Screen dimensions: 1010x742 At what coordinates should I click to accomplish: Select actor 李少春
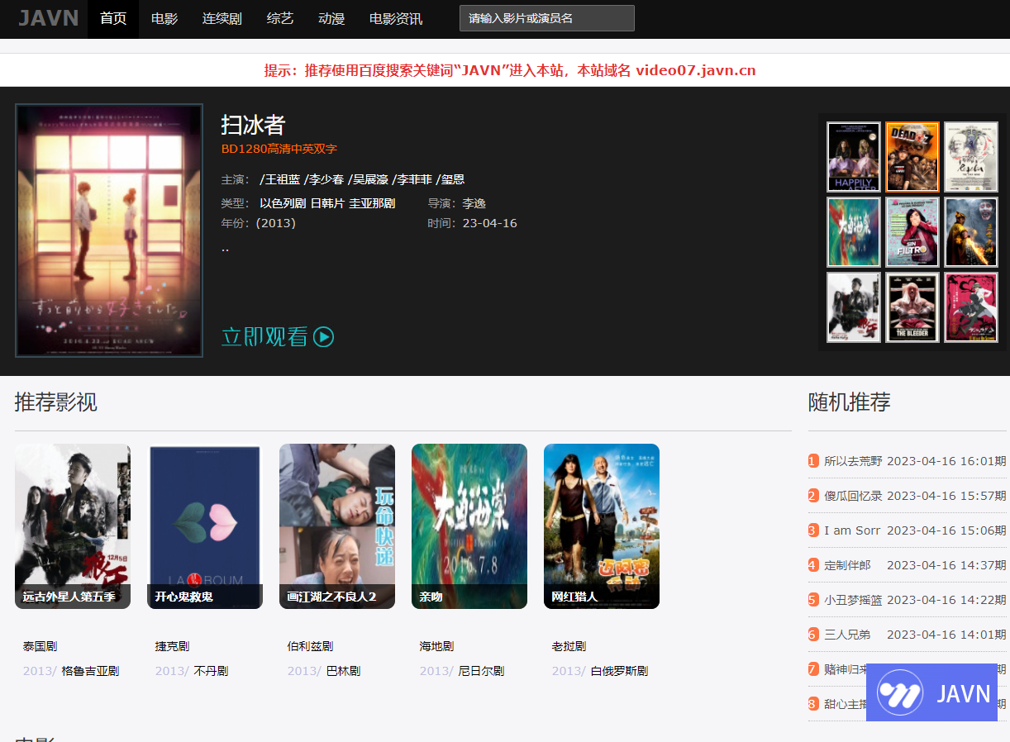pos(324,179)
